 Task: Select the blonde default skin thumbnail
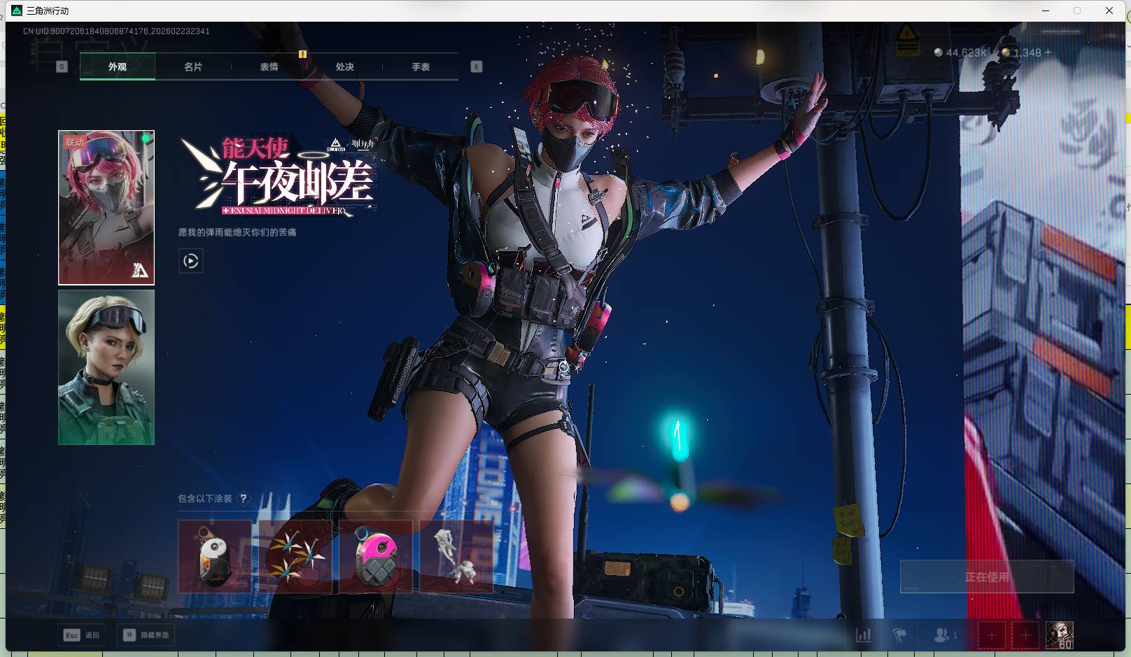pos(106,367)
